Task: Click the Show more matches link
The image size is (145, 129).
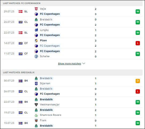Action: point(70,64)
